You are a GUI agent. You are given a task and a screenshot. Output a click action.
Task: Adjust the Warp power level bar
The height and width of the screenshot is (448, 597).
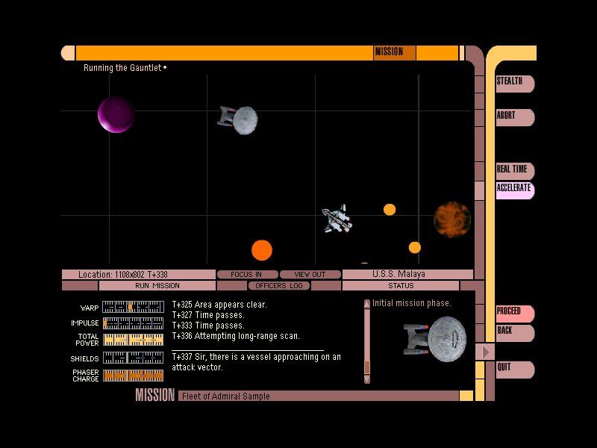coord(133,307)
